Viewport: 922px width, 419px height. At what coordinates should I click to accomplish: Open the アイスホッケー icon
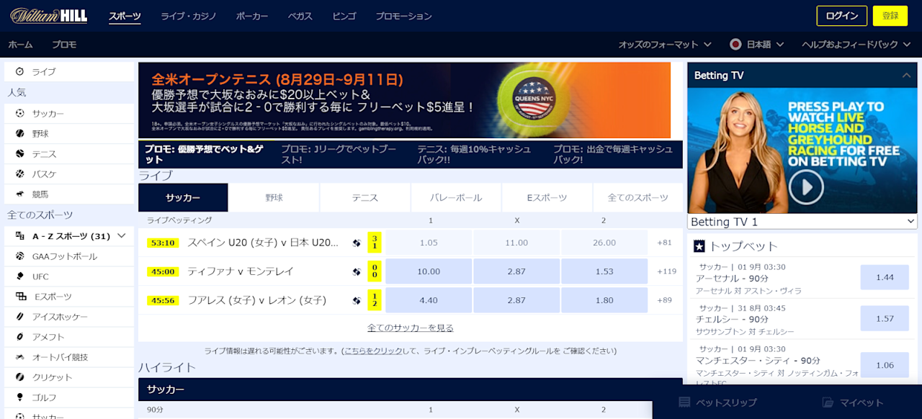tap(19, 317)
